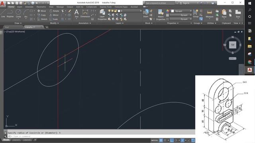Toggle polar tracking in status bar

coord(176,140)
